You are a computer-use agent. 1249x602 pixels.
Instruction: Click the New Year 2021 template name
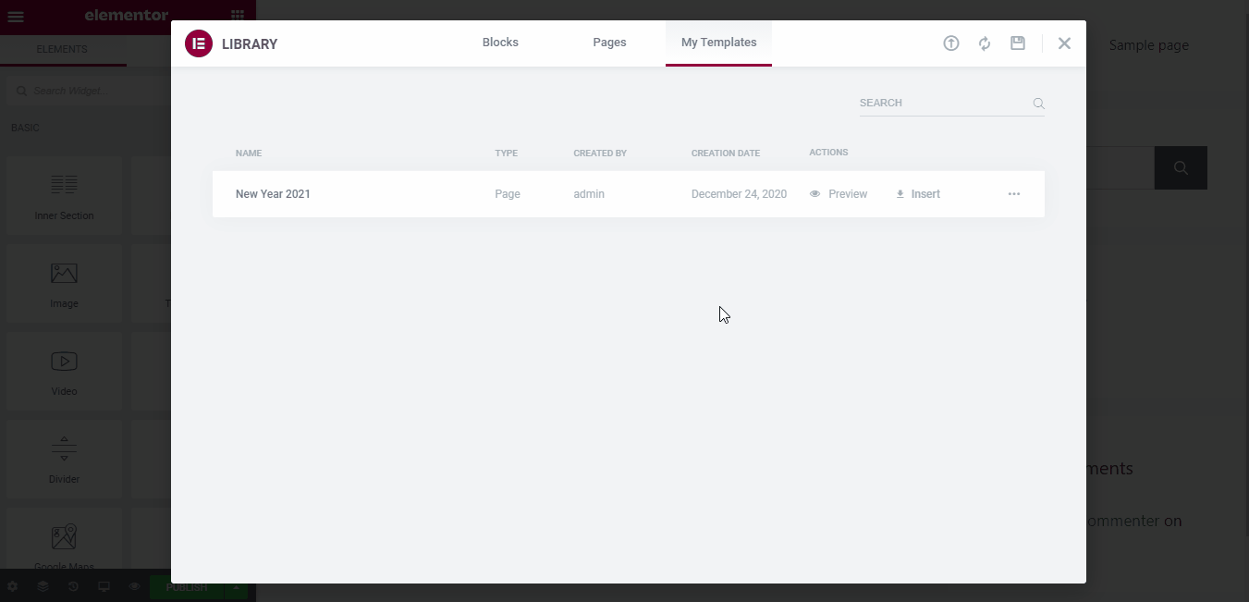coord(273,194)
